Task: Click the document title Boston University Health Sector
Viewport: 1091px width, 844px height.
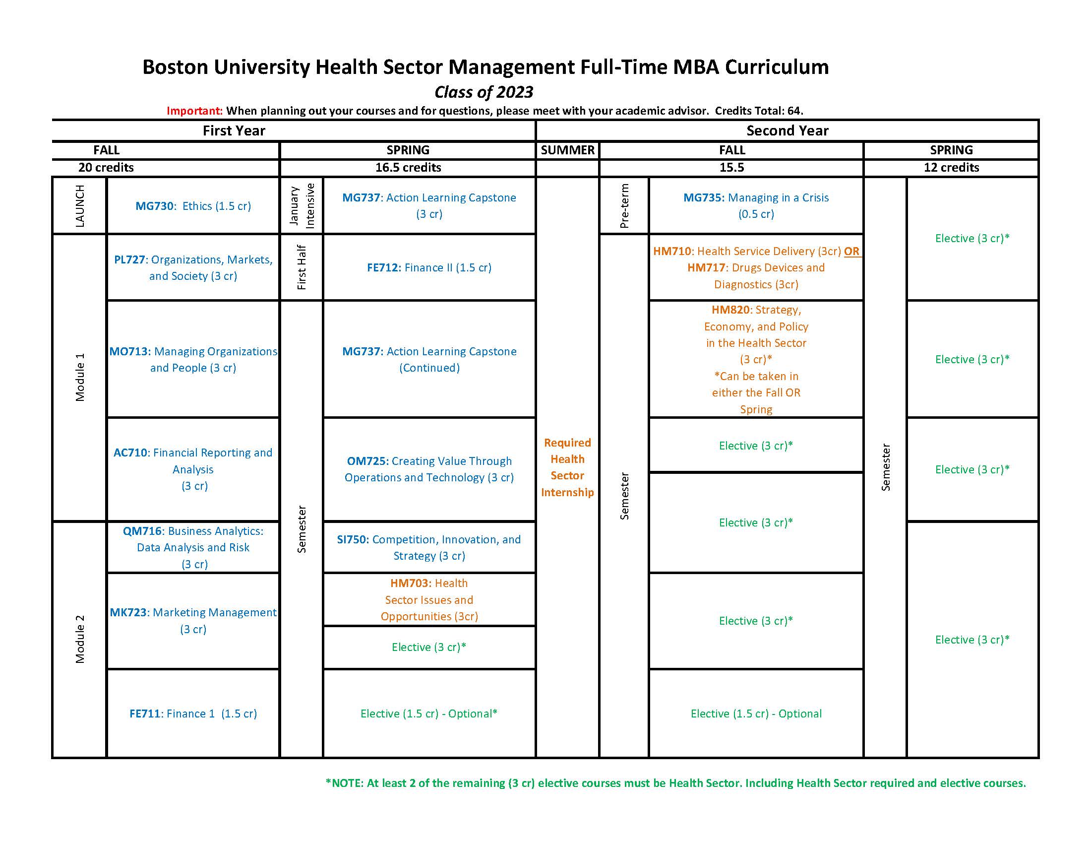Action: (485, 67)
